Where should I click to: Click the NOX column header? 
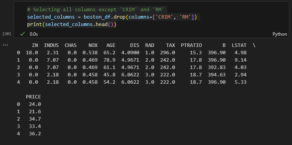93,45
